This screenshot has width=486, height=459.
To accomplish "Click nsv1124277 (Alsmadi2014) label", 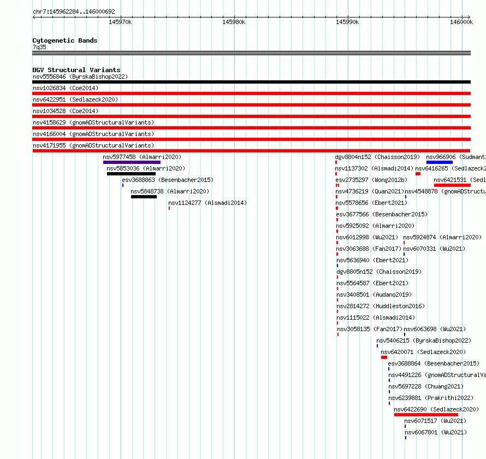I will 208,203.
